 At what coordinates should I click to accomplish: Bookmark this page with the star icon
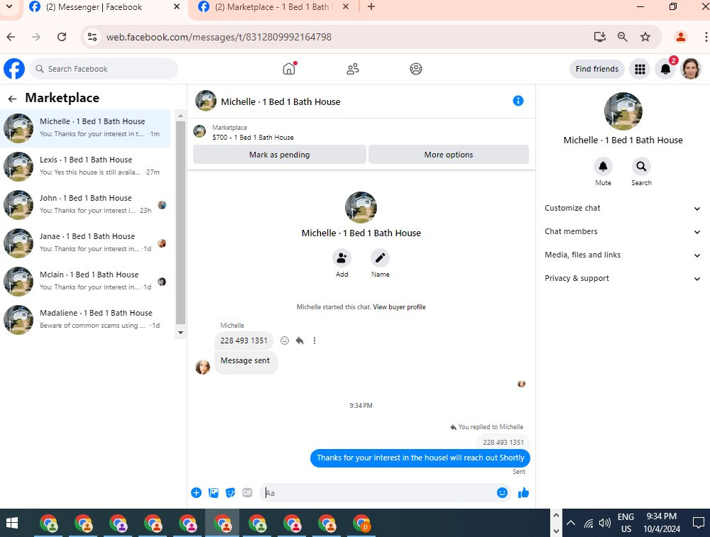coord(645,37)
